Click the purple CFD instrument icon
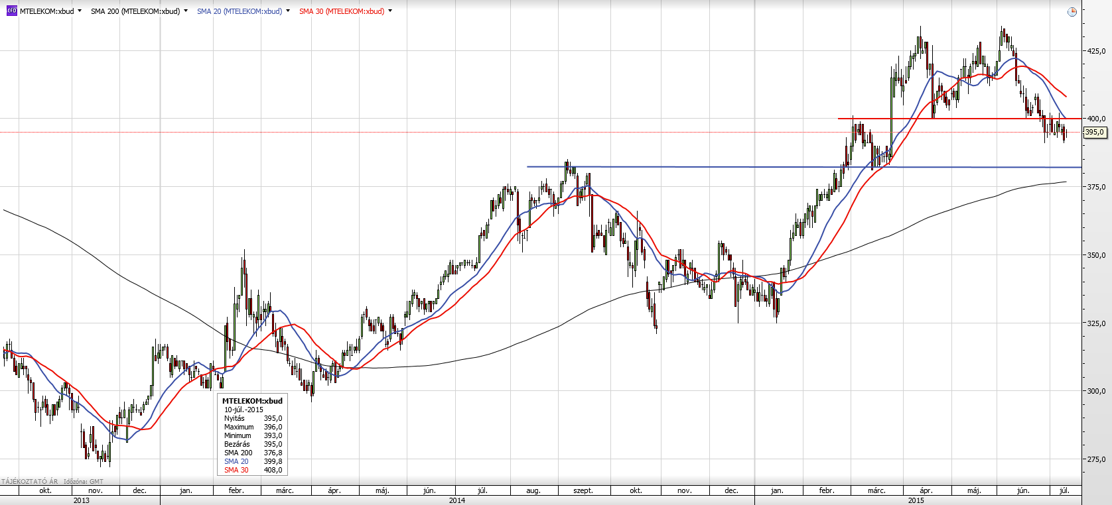Screen dimensions: 1112x505 pos(11,11)
